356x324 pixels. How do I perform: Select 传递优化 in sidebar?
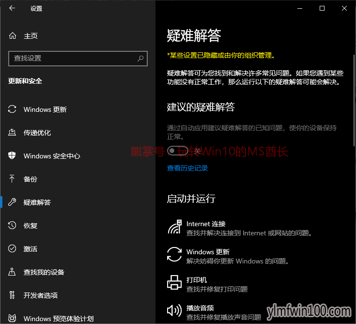[37, 133]
